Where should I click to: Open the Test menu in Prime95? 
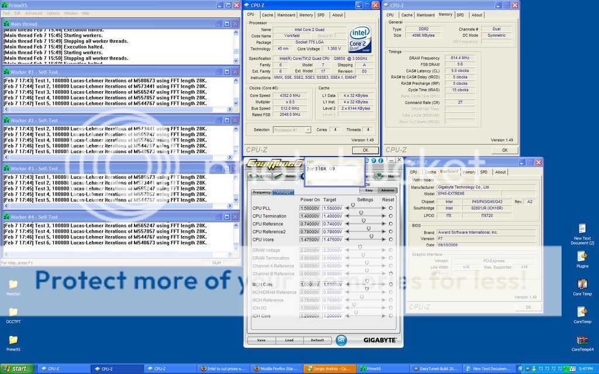(6, 13)
